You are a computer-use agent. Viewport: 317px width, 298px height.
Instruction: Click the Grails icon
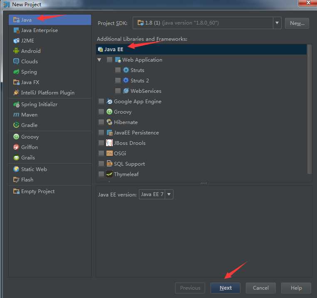coord(16,158)
